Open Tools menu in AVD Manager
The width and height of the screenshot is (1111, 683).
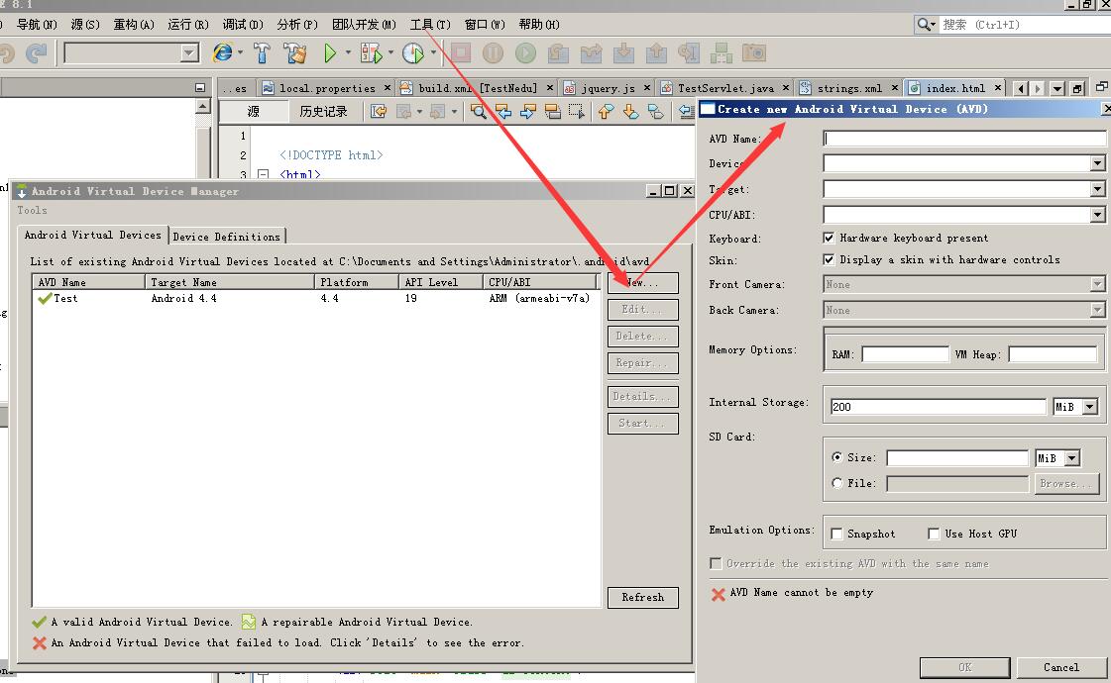pos(32,210)
